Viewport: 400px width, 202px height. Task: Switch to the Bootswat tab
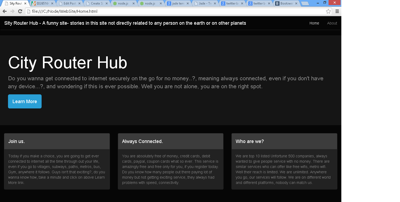tap(286, 4)
